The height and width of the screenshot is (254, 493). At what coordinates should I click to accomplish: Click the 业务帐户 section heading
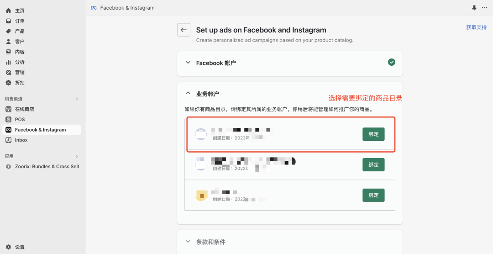208,94
